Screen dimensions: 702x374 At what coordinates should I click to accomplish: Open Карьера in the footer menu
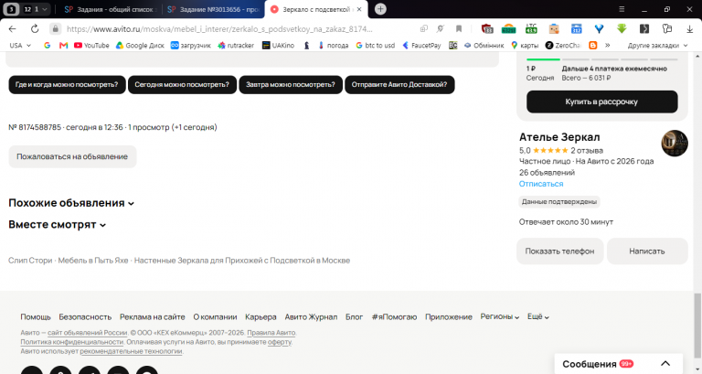(261, 316)
